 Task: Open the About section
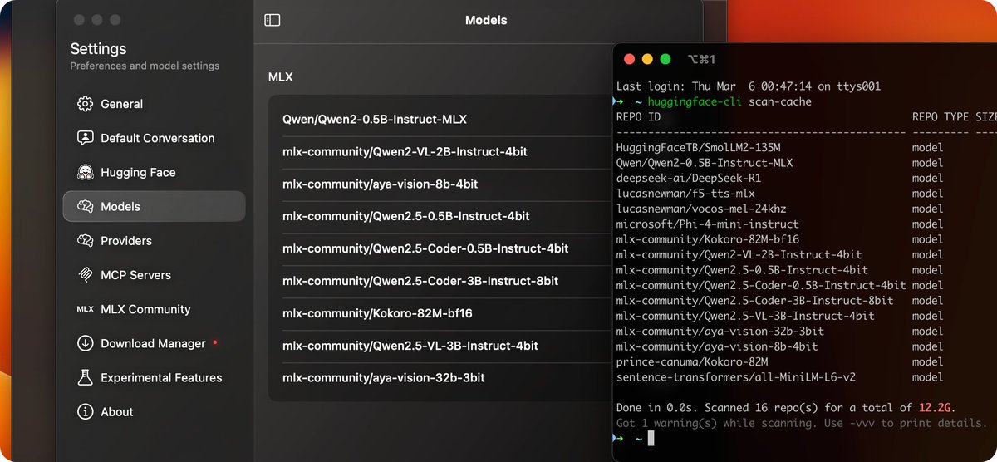click(154, 411)
